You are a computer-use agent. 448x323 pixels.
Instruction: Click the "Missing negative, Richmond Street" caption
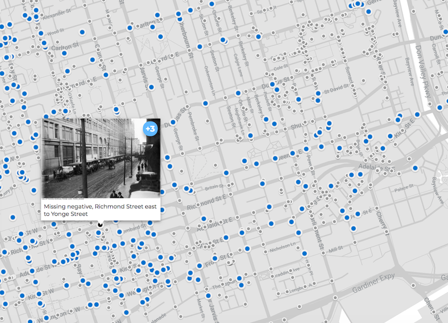[100, 210]
